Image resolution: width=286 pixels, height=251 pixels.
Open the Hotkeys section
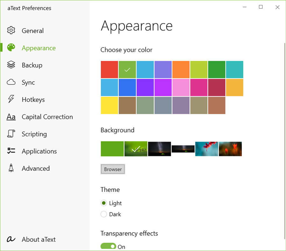(33, 99)
